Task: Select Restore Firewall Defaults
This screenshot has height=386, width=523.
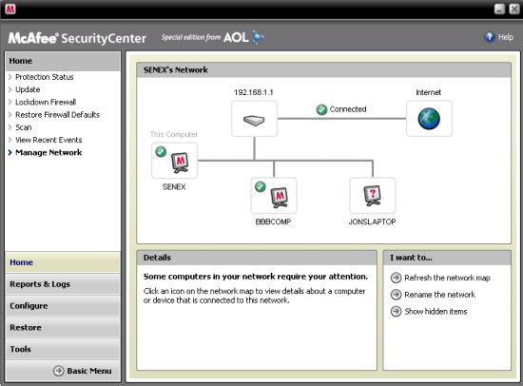Action: tap(57, 115)
